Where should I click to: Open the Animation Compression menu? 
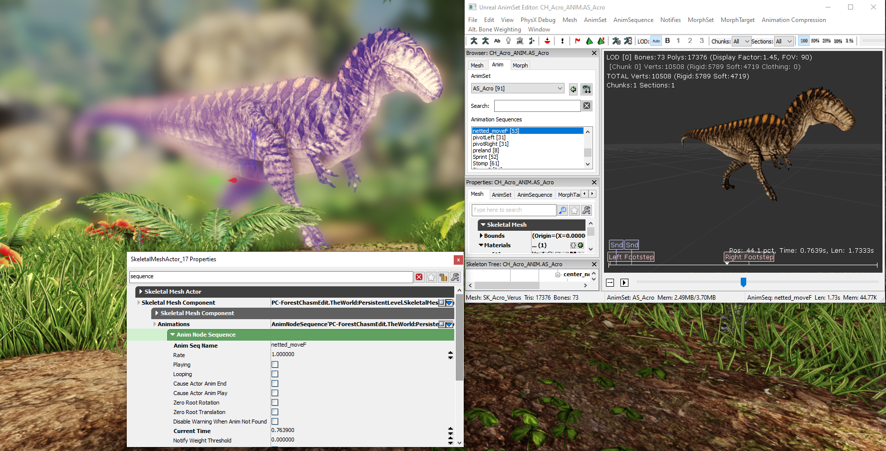794,20
